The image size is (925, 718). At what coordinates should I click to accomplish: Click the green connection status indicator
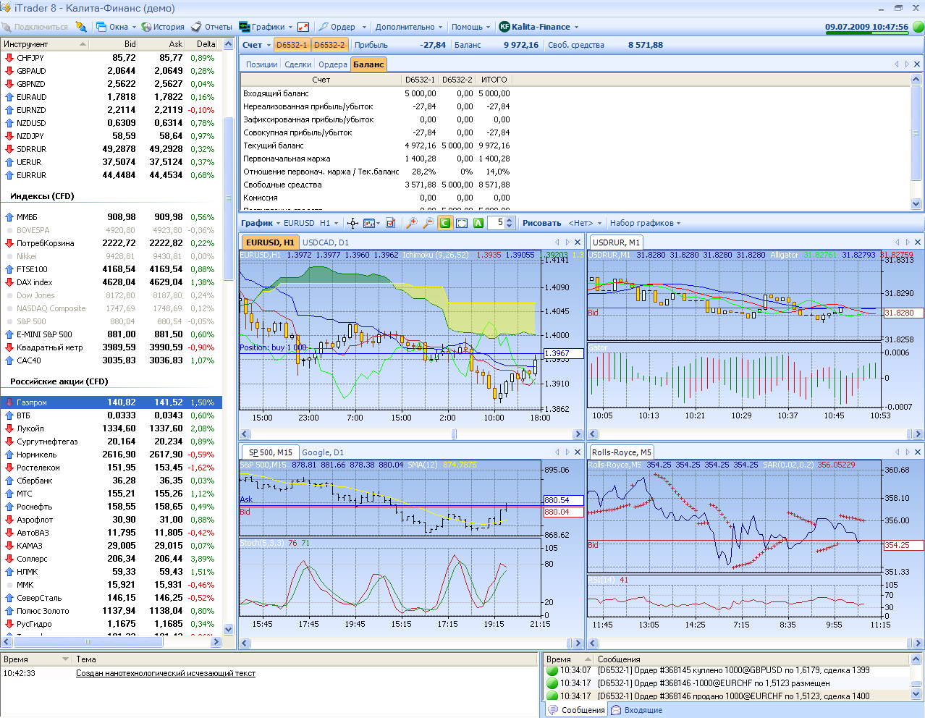click(918, 27)
